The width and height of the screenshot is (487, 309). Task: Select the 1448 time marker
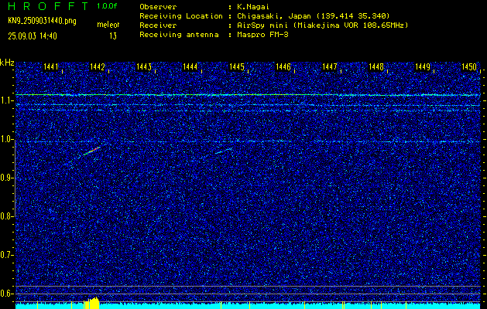point(376,66)
